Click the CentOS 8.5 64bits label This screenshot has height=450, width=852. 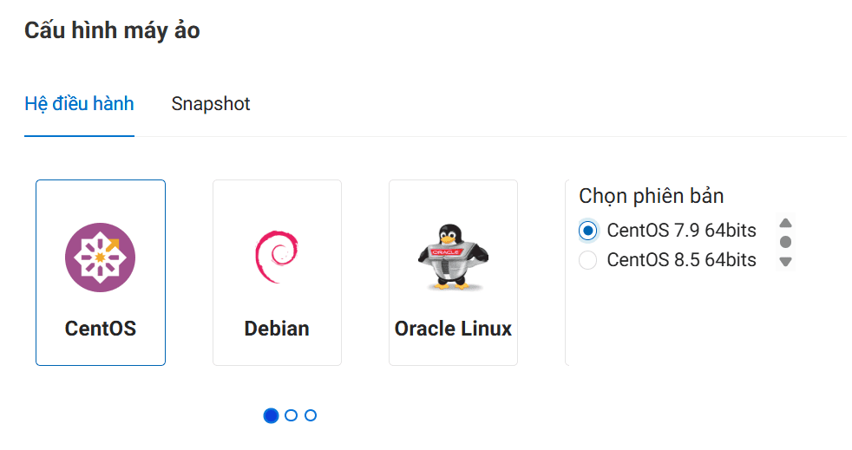pyautogui.click(x=681, y=260)
